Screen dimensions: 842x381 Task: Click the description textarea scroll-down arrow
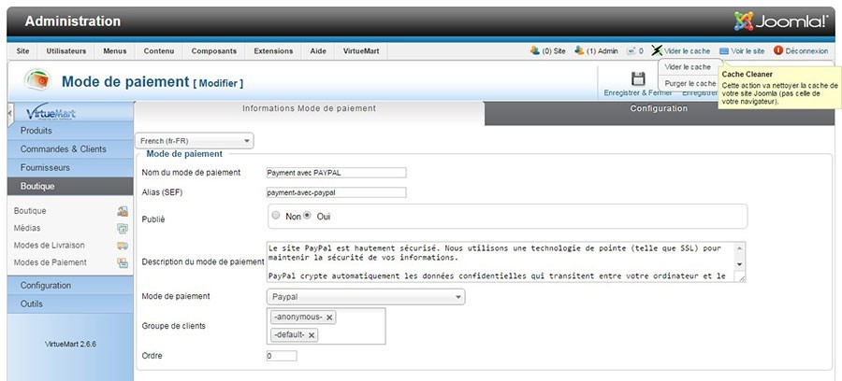click(x=740, y=264)
